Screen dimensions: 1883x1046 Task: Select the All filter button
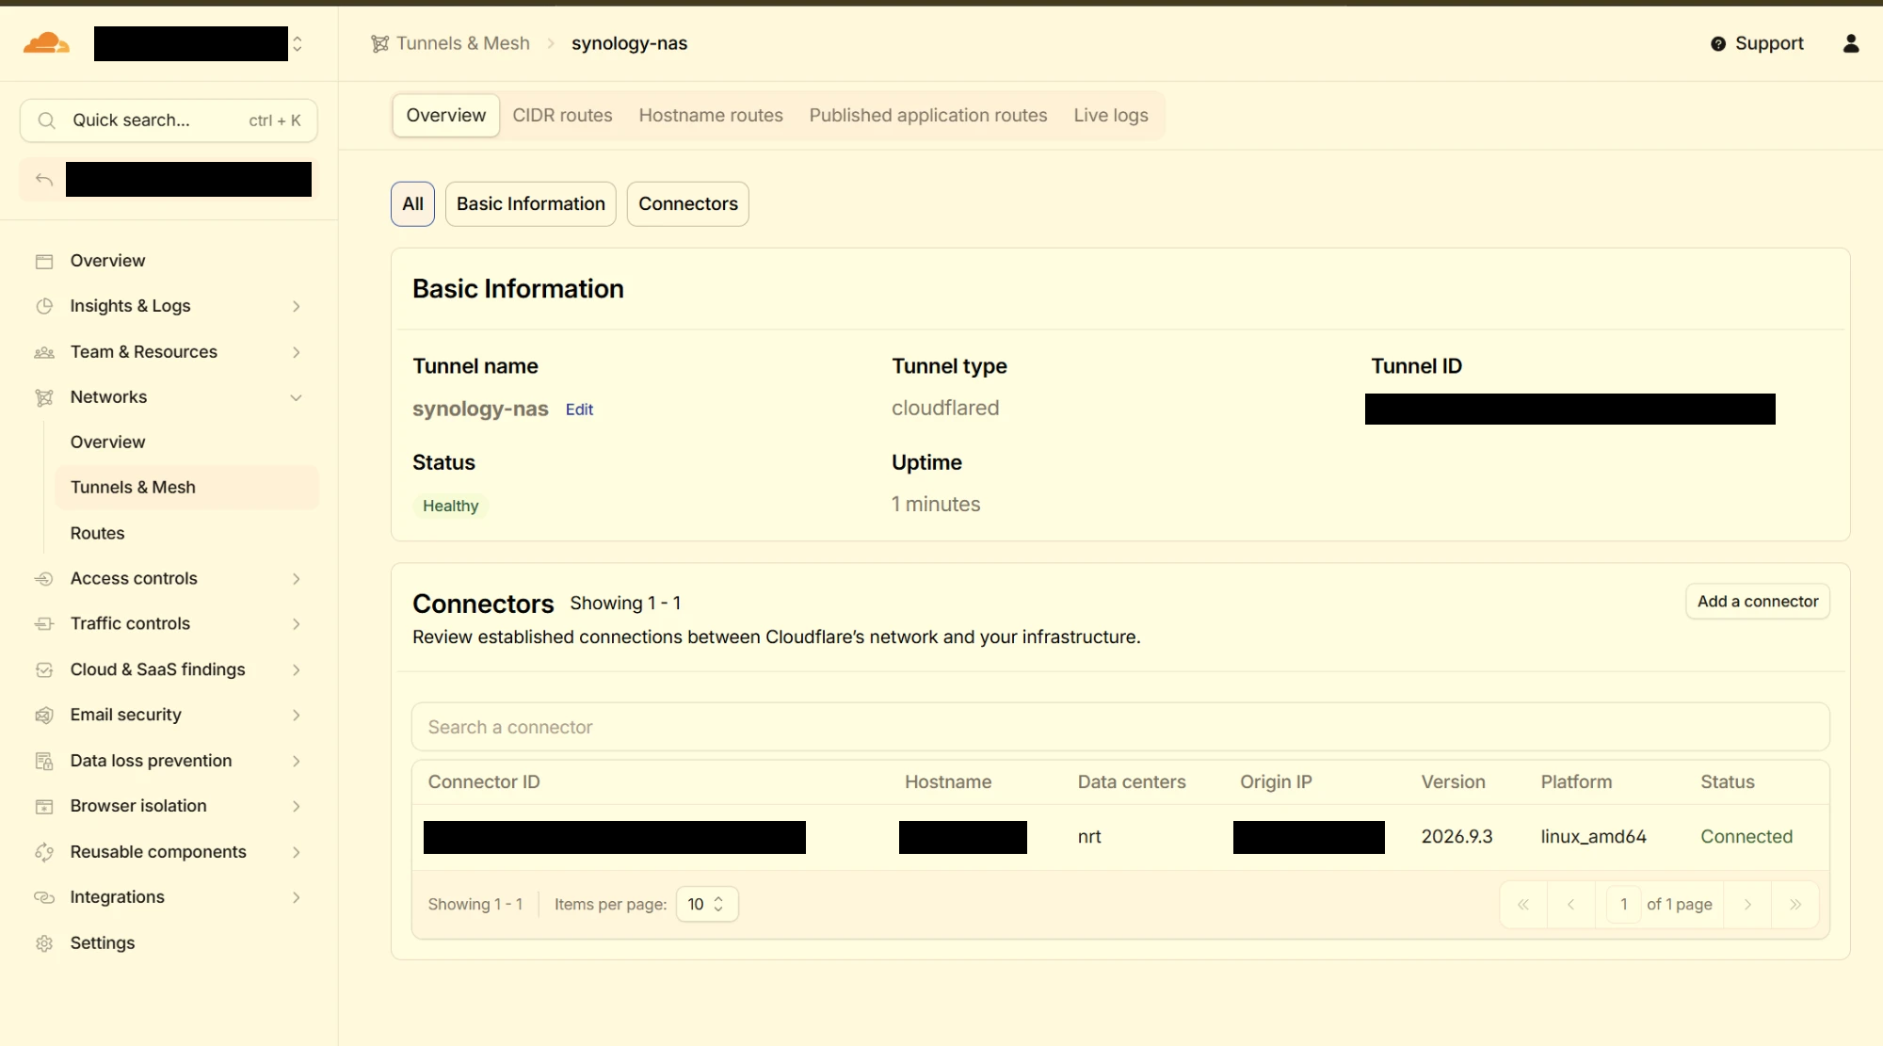(412, 204)
